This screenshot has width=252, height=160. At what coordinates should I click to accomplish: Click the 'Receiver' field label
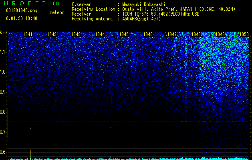point(81,14)
